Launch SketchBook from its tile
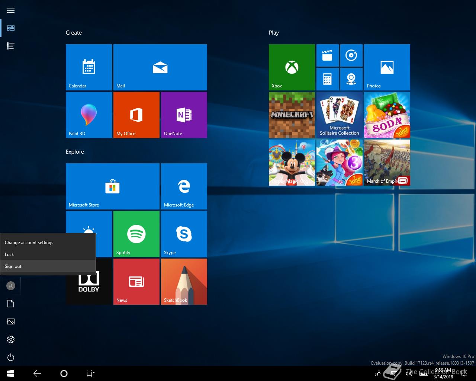 184,282
